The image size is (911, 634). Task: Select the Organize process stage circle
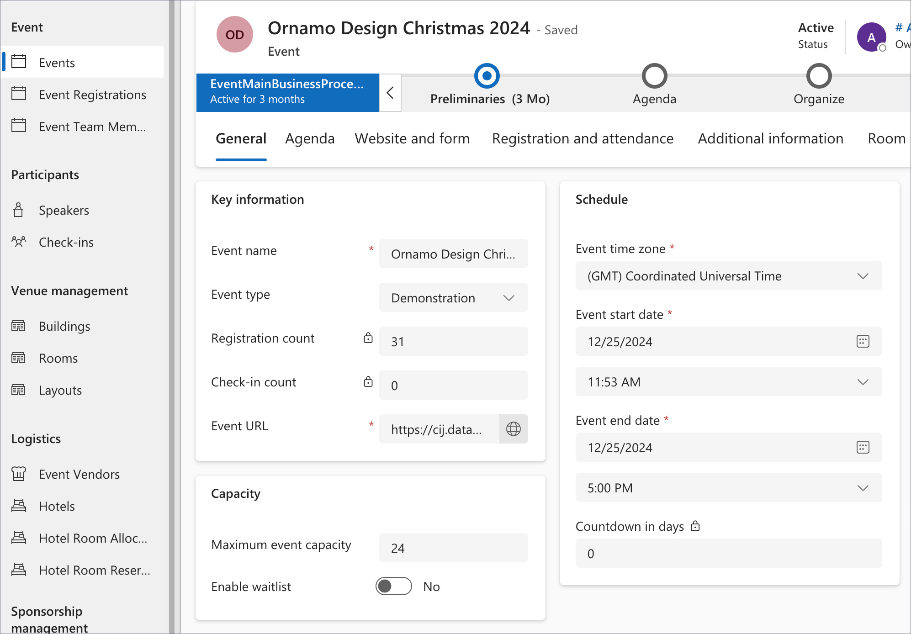point(819,76)
